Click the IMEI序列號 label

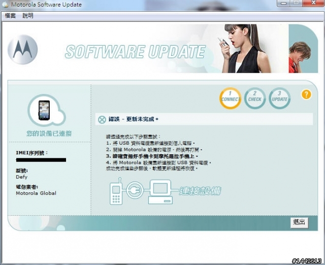[x=31, y=153]
